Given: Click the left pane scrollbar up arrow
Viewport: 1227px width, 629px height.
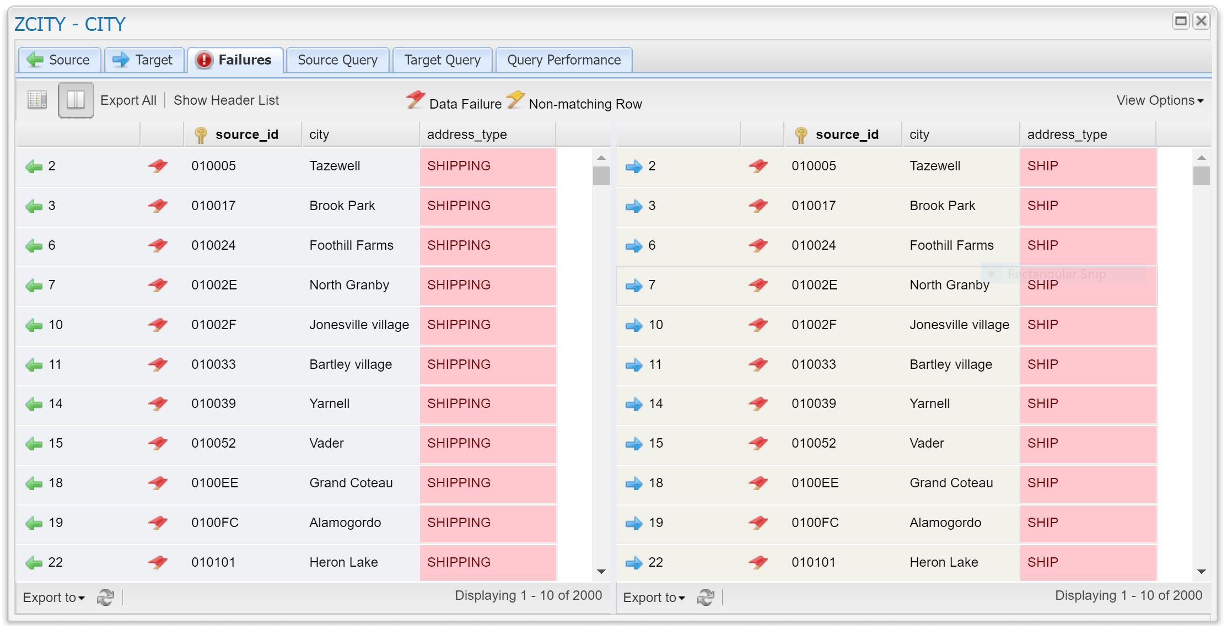Looking at the screenshot, I should (x=601, y=158).
